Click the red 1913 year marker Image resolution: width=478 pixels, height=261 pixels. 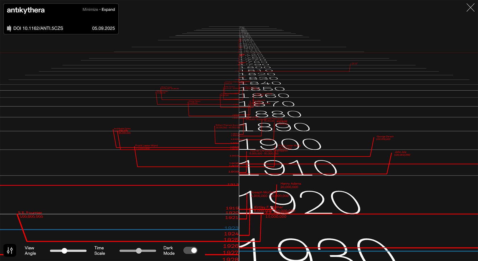[233, 185]
